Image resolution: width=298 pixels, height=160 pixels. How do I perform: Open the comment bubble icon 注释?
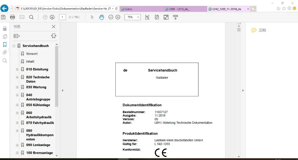pyautogui.click(x=254, y=30)
